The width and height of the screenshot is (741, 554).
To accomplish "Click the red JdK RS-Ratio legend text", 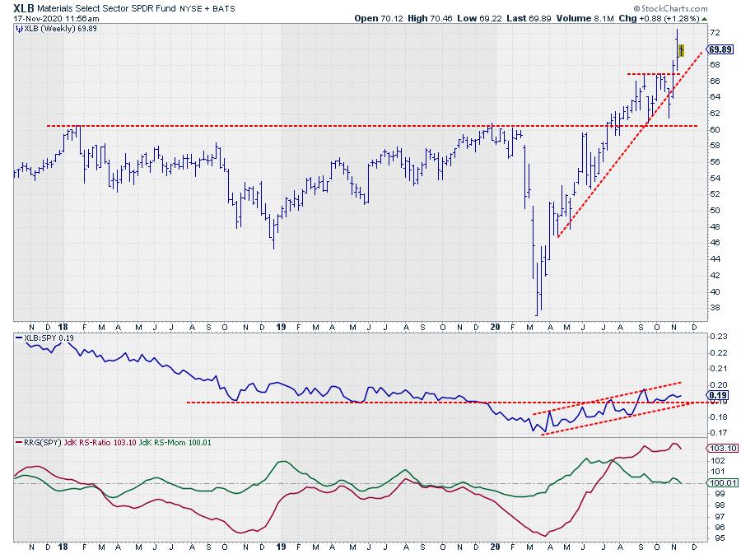I will click(x=104, y=444).
